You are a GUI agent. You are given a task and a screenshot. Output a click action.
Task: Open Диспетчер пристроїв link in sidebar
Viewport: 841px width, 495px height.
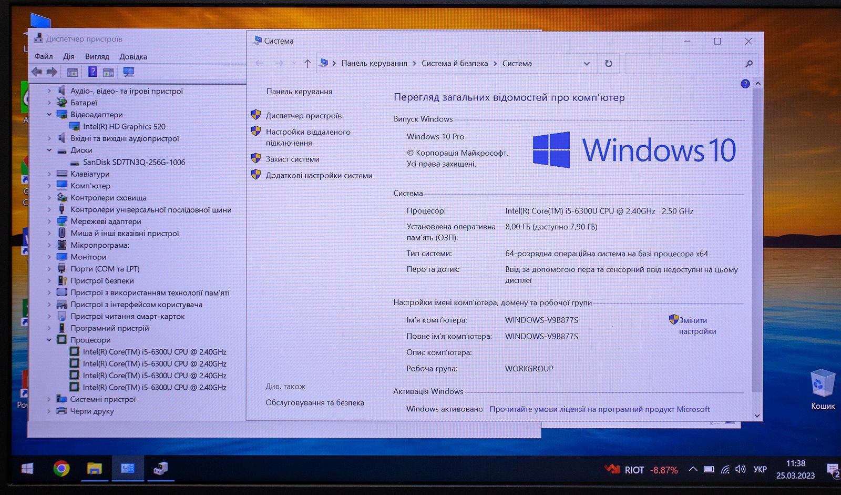click(304, 115)
